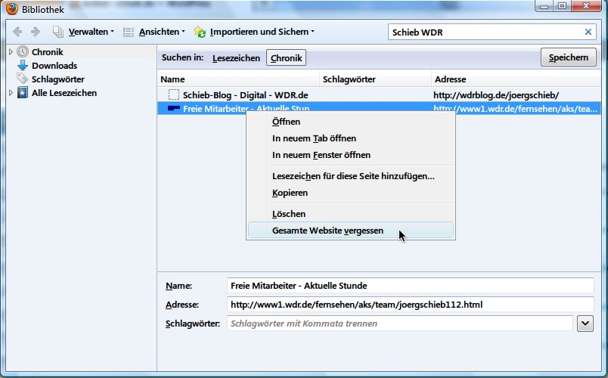Click the Ansichten list view icon

pyautogui.click(x=129, y=32)
